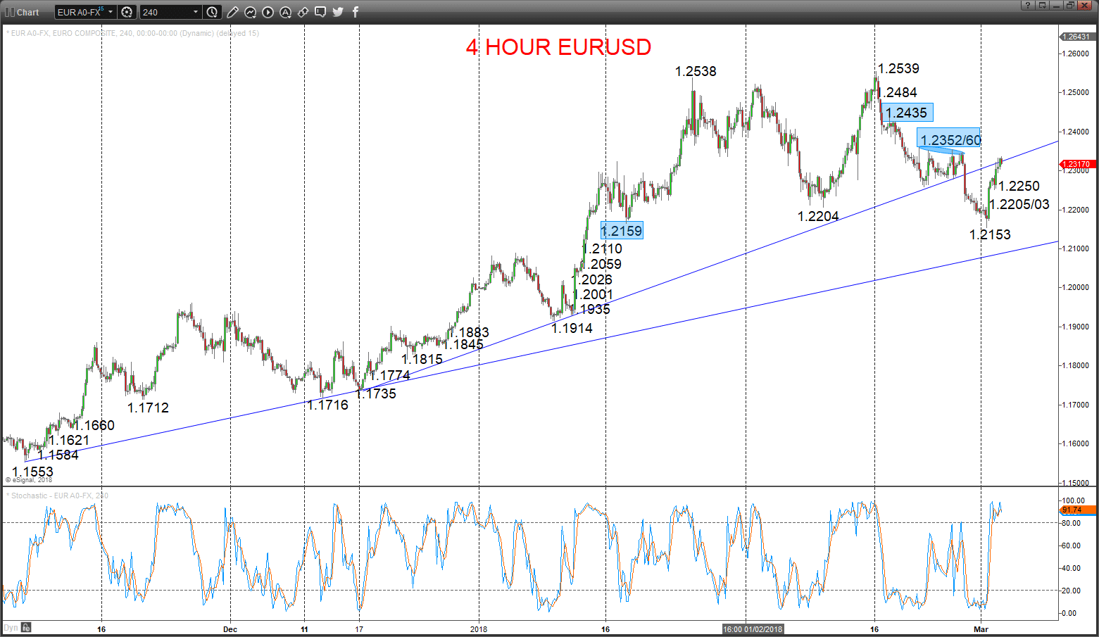
Task: Open the alerts circle-A icon
Action: click(285, 12)
